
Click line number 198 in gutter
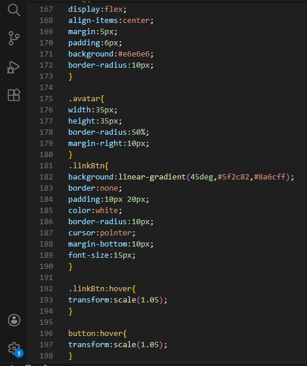pyautogui.click(x=46, y=356)
